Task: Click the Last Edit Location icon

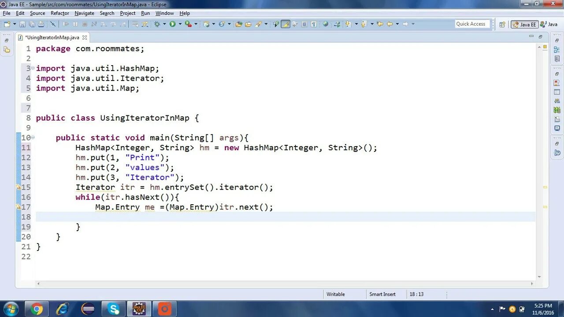Action: (380, 24)
